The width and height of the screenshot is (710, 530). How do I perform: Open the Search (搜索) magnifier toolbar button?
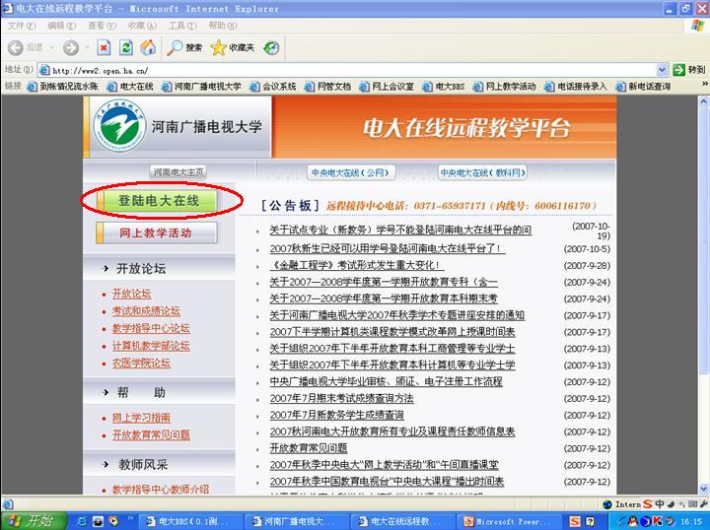click(184, 47)
